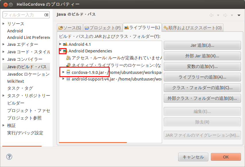
Task: Click the access rules icon
Action: click(x=68, y=58)
